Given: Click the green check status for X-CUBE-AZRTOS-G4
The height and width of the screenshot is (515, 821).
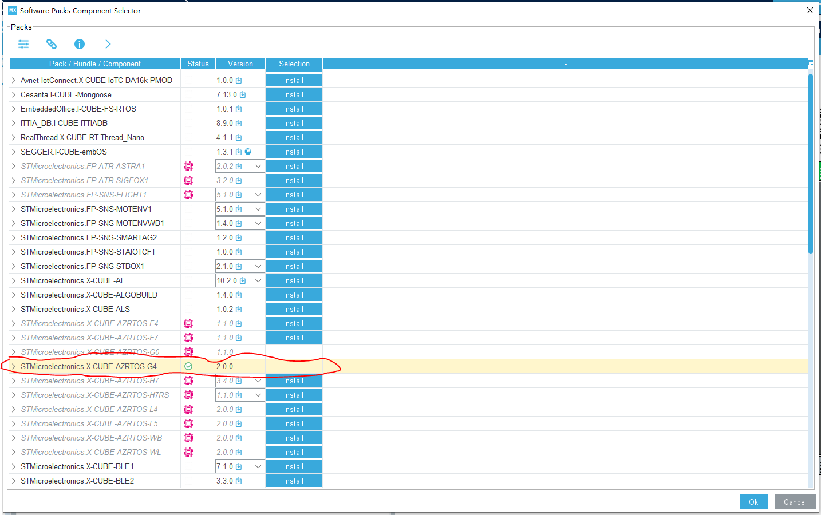Looking at the screenshot, I should click(188, 366).
